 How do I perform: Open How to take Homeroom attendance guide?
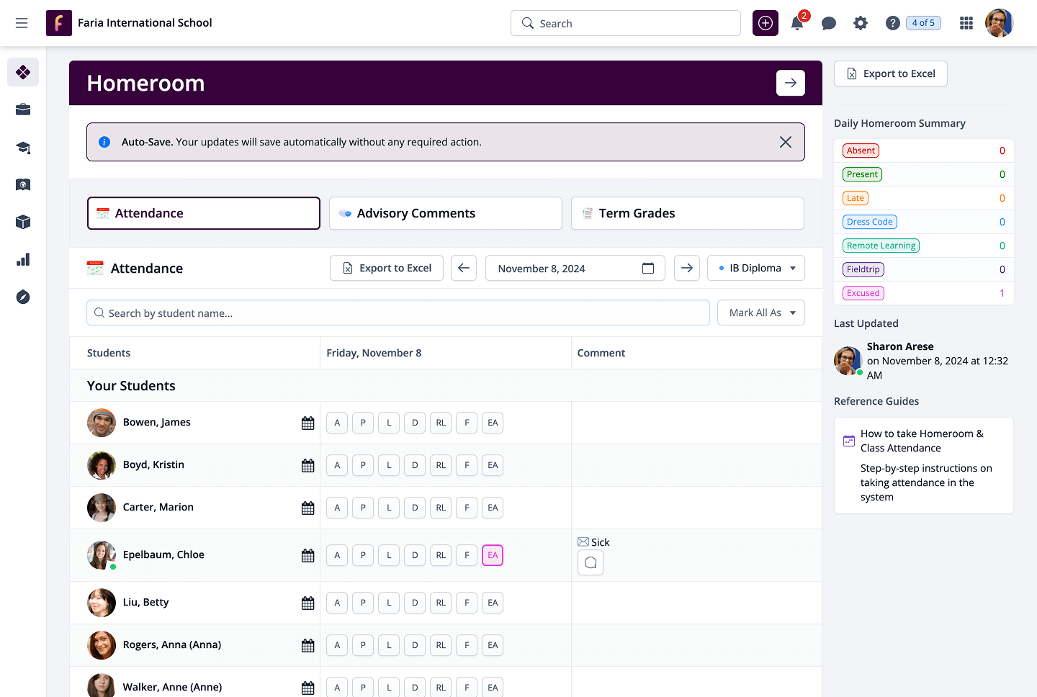tap(921, 441)
